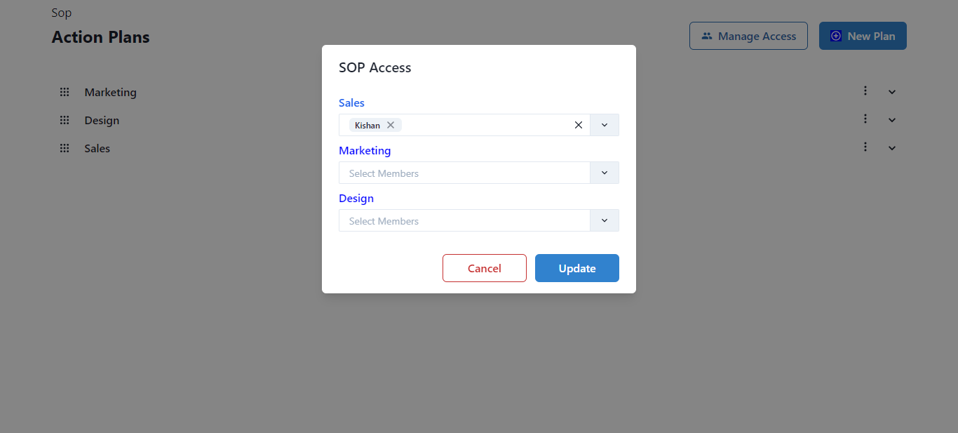The width and height of the screenshot is (958, 433).
Task: Open the Marketing members dropdown
Action: tap(604, 172)
